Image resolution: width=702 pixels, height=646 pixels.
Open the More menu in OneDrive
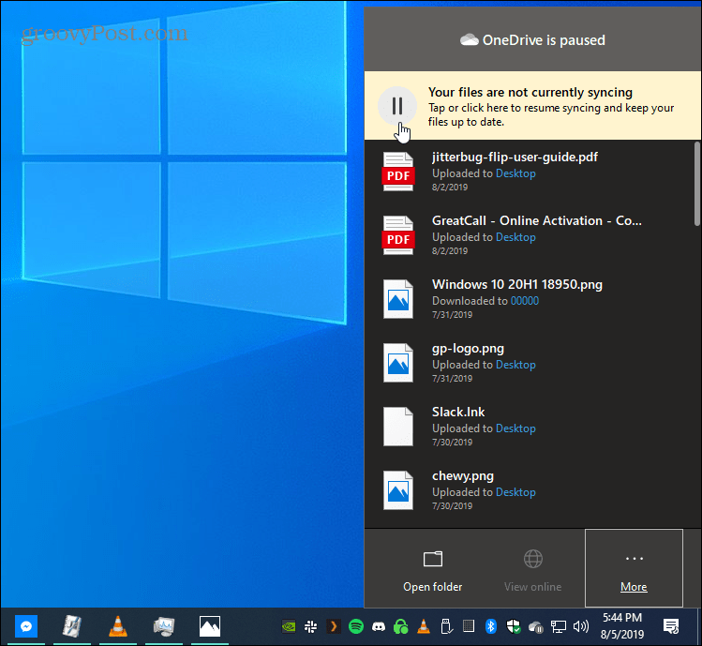634,568
